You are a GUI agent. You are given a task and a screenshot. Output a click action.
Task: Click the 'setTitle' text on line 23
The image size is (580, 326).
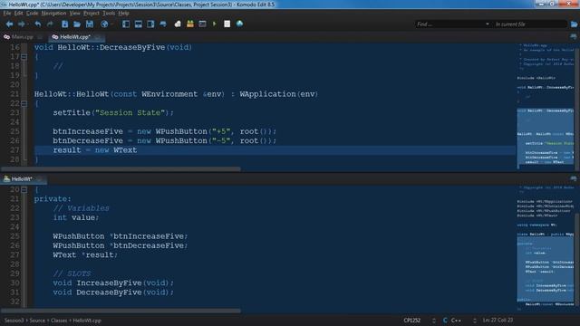[x=72, y=112]
